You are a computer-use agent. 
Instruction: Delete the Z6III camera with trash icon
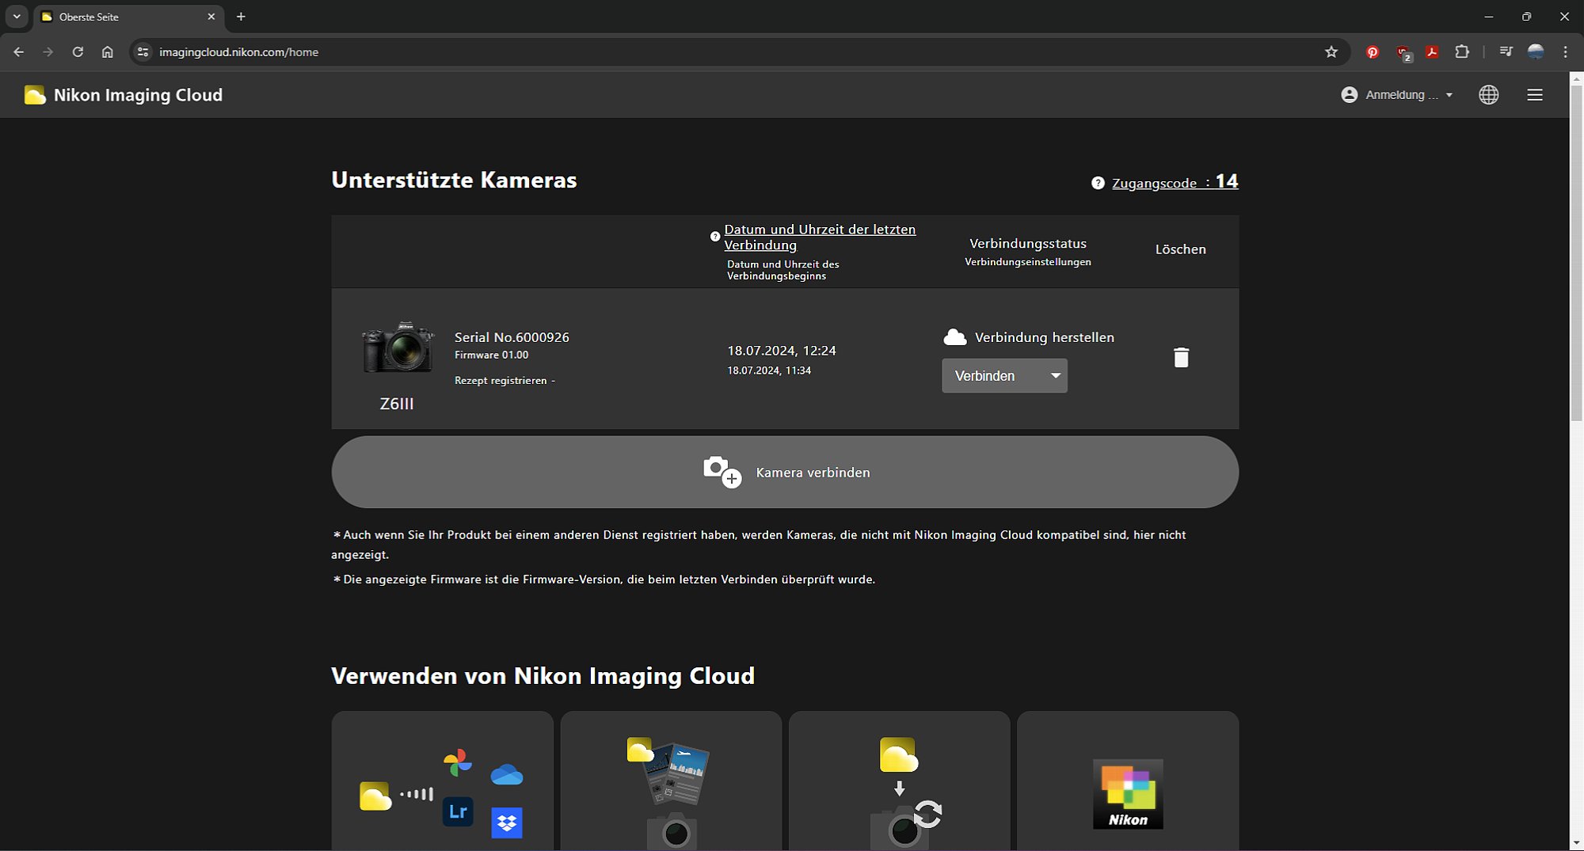pos(1180,358)
